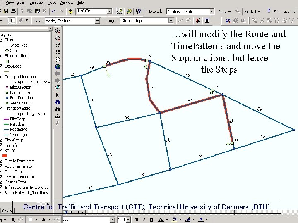The width and height of the screenshot is (298, 223).
Task: Select the Zoom Out tool
Action: click(58, 38)
